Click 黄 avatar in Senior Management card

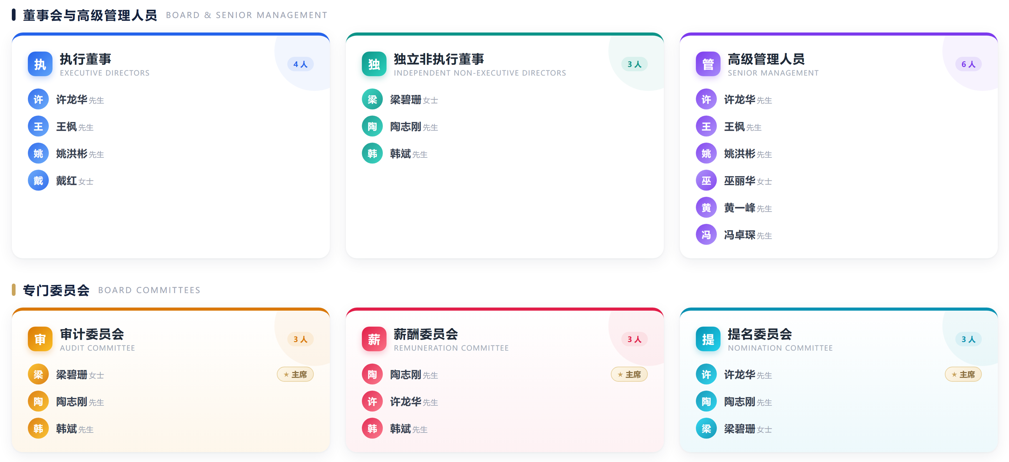tap(706, 207)
